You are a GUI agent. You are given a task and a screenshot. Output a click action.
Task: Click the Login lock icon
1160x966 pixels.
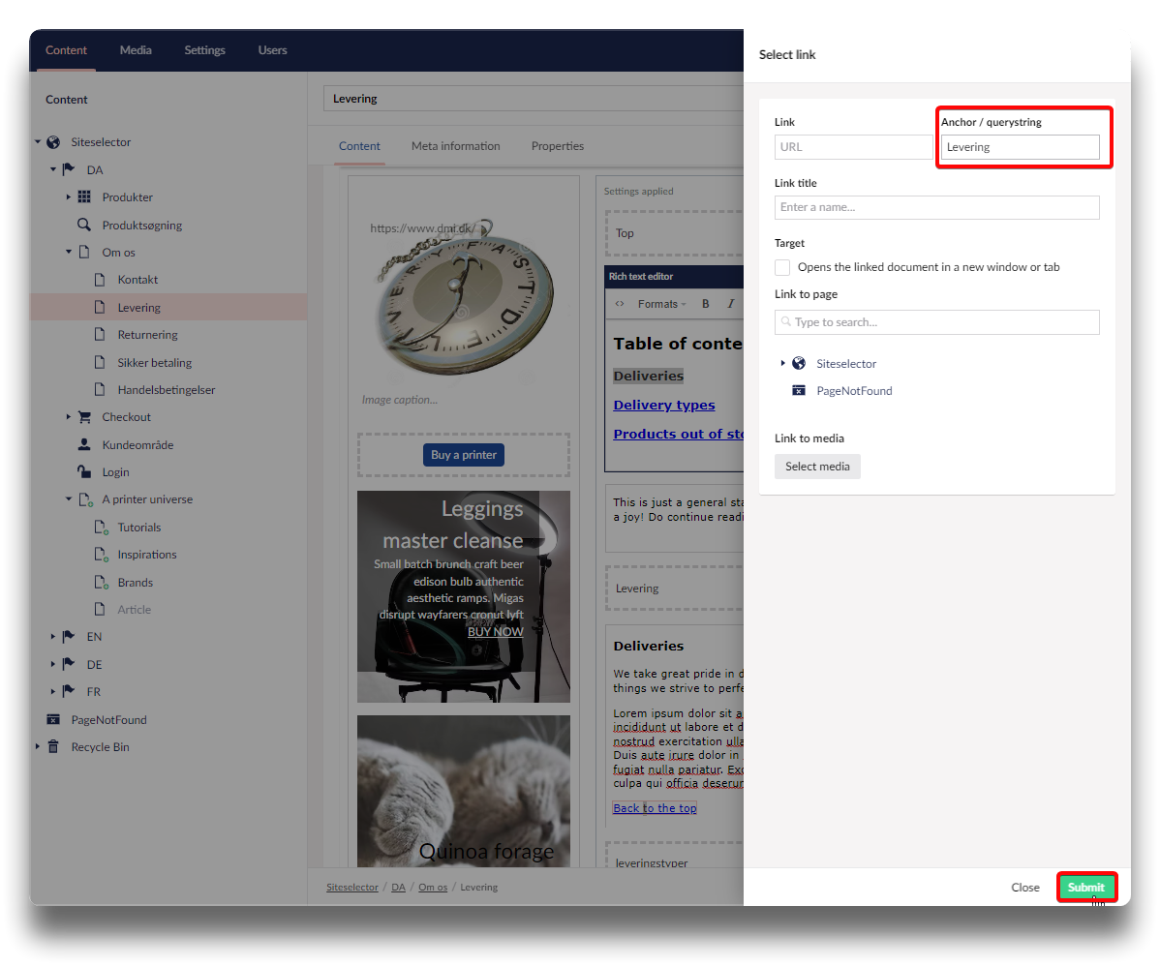84,472
